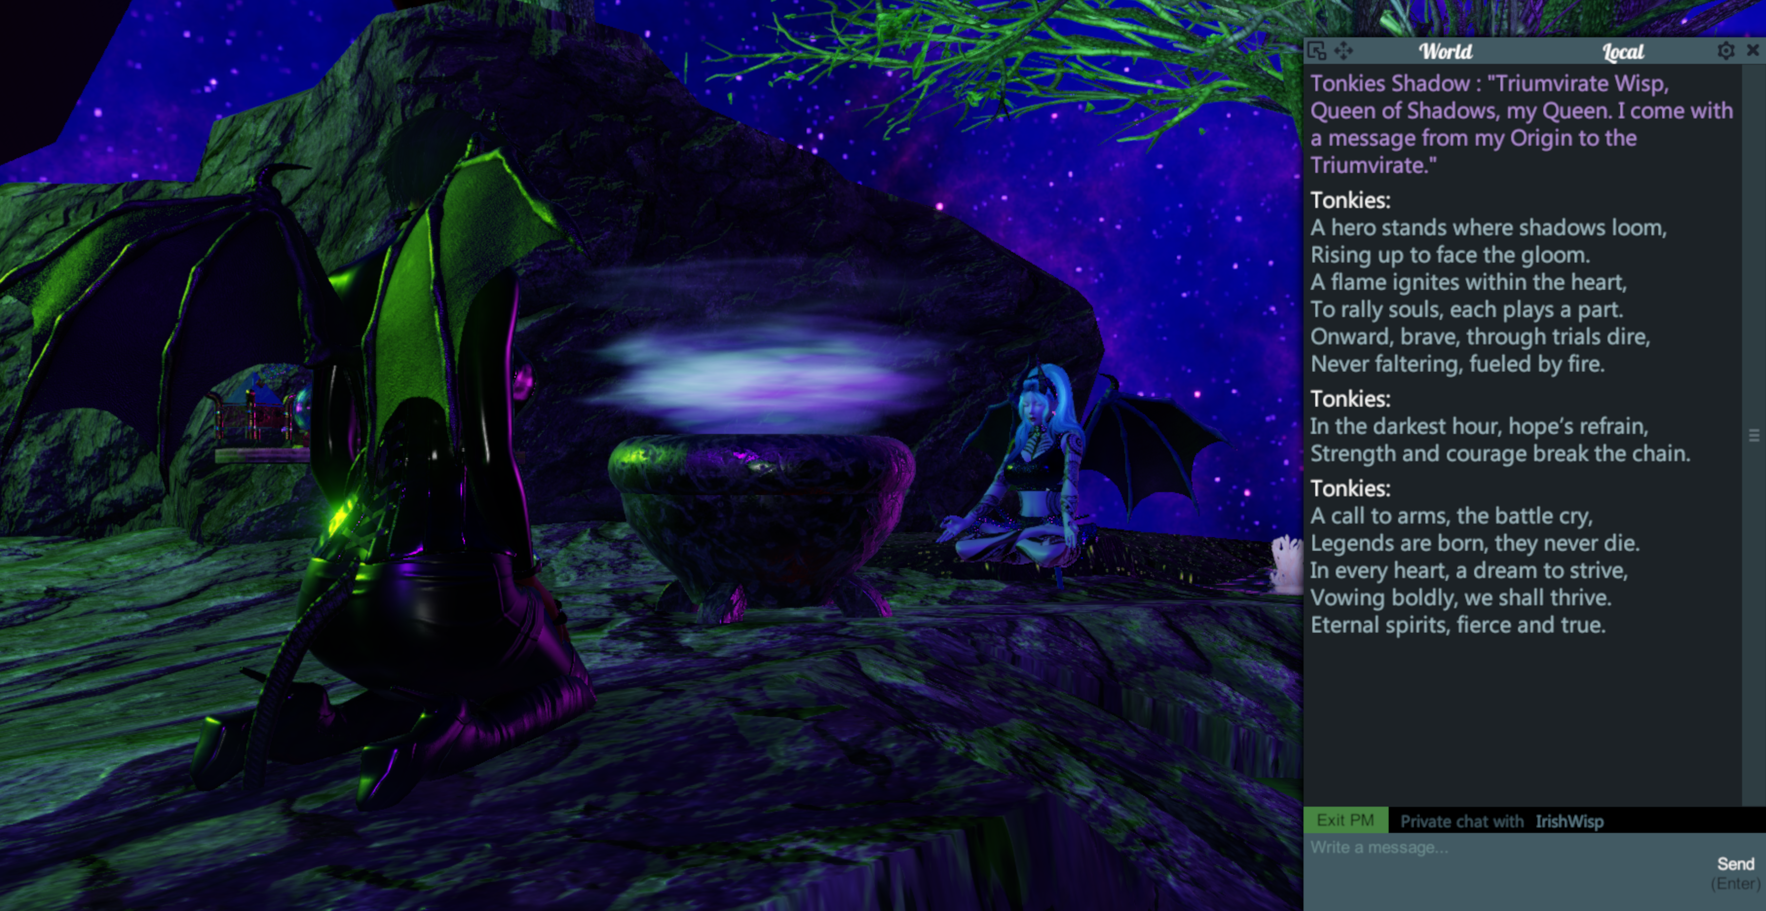Click the Tonkies name above the 'A call to arms' verse
The width and height of the screenshot is (1766, 911).
click(1350, 488)
